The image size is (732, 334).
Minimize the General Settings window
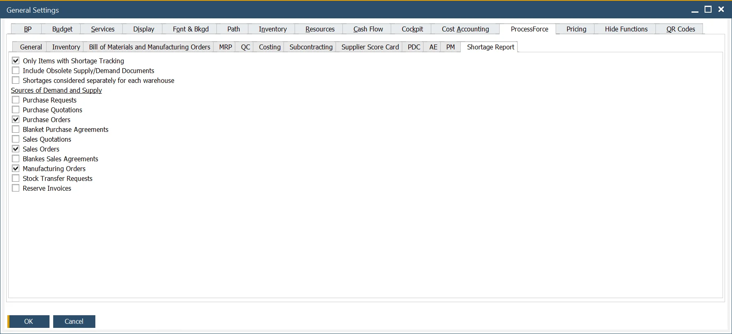[695, 10]
